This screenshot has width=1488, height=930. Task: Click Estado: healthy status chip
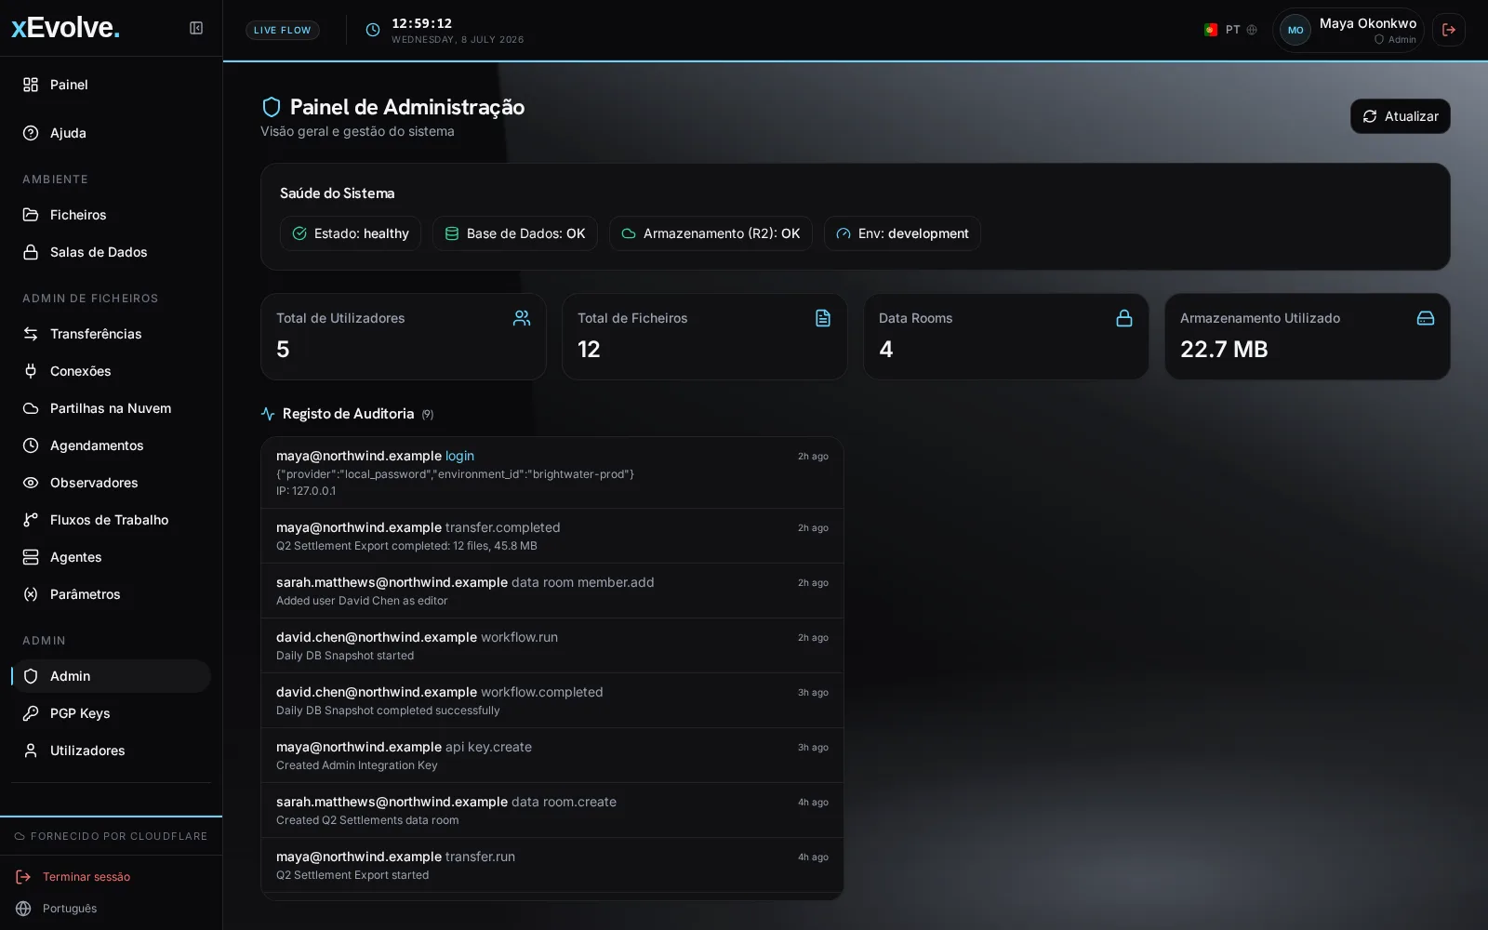pos(351,233)
